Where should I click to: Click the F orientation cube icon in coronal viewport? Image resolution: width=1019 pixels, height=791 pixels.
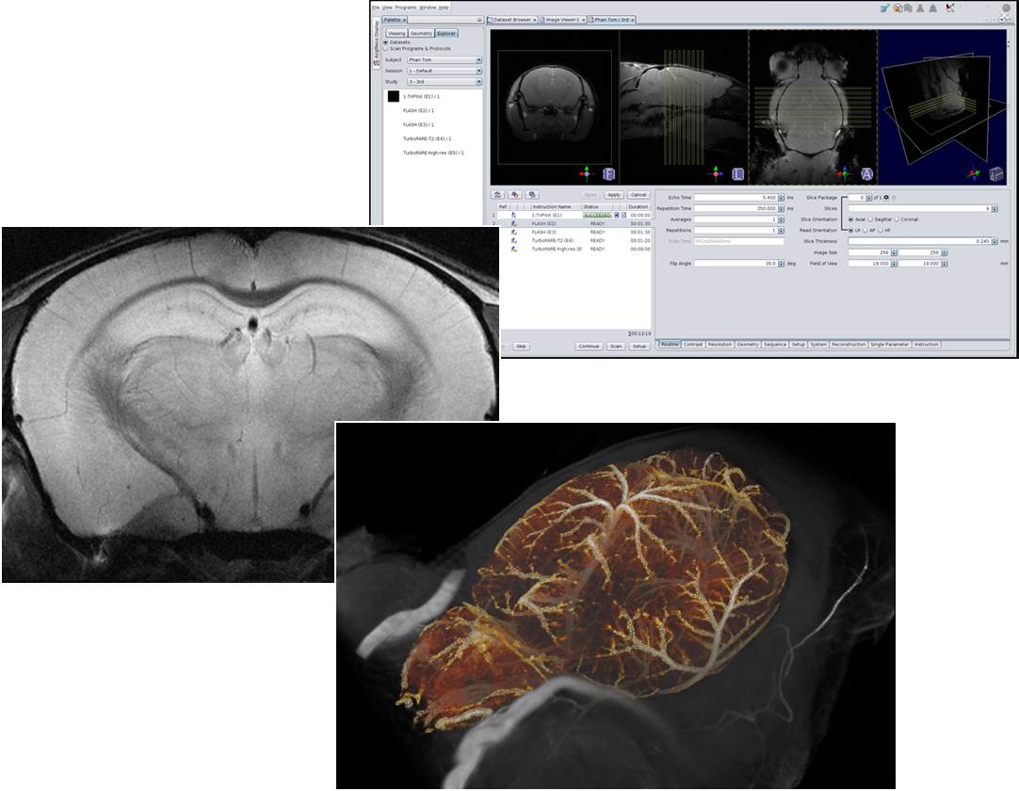[x=608, y=174]
